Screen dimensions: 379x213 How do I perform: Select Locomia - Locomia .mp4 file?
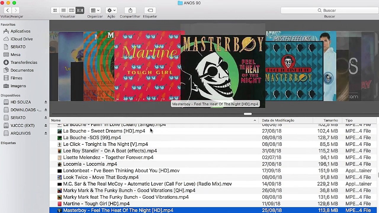[90, 164]
